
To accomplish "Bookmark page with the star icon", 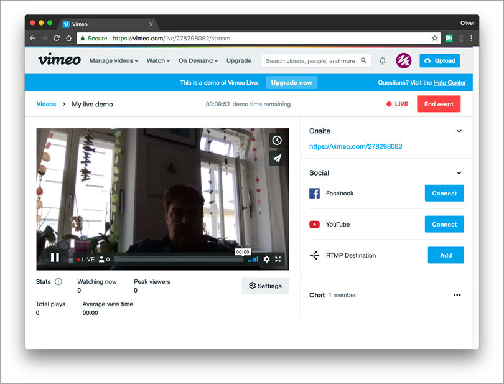I will click(x=434, y=38).
